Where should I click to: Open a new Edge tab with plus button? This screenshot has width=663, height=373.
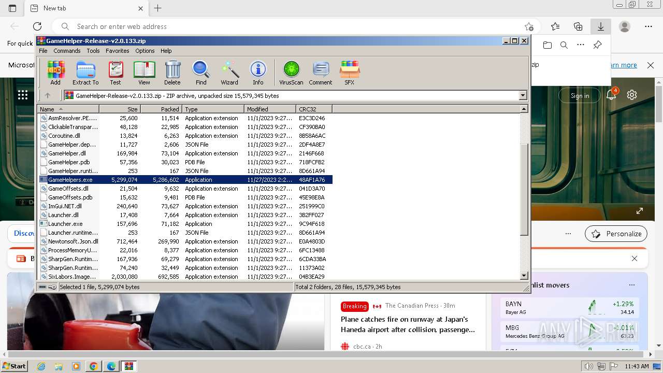158,8
